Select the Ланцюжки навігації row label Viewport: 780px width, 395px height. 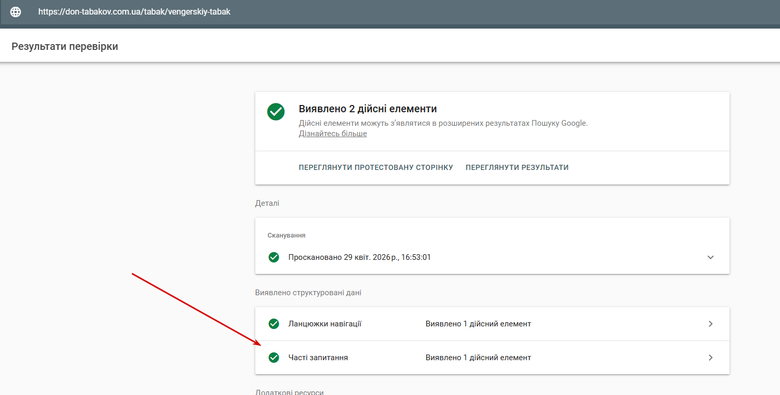point(324,324)
